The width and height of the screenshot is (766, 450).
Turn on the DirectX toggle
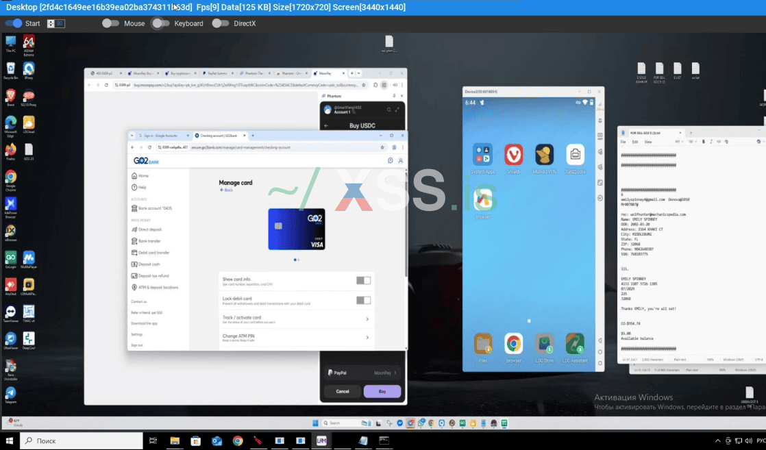pos(221,23)
